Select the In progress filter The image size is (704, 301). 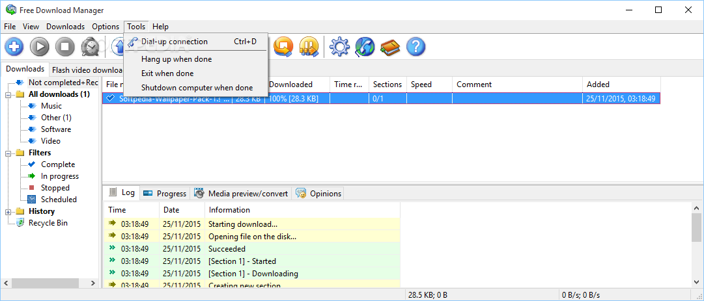tap(60, 176)
